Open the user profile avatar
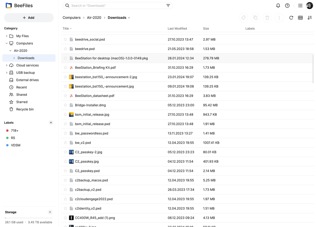The image size is (316, 227). pos(309,6)
